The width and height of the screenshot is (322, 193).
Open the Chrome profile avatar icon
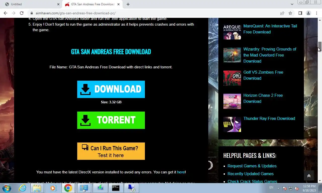[308, 13]
